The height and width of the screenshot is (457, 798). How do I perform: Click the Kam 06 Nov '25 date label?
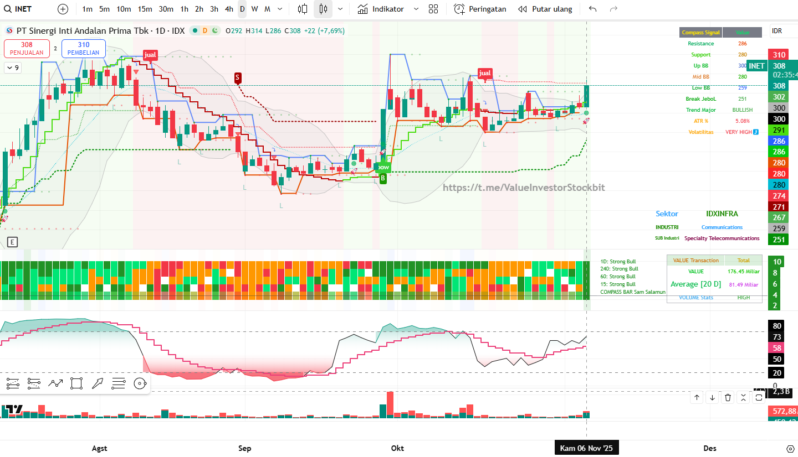coord(587,448)
